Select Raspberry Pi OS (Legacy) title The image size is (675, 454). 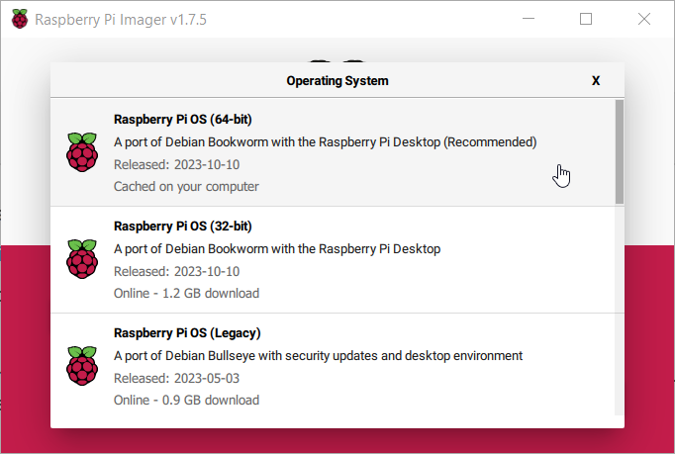point(187,332)
